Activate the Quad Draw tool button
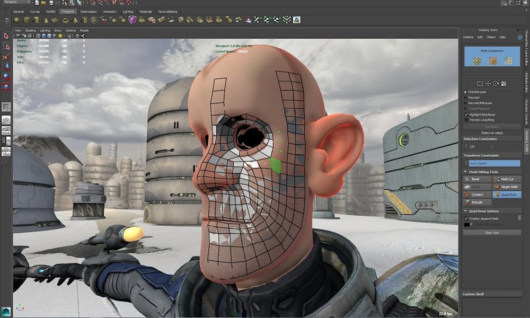This screenshot has height=318, width=530. 507,195
